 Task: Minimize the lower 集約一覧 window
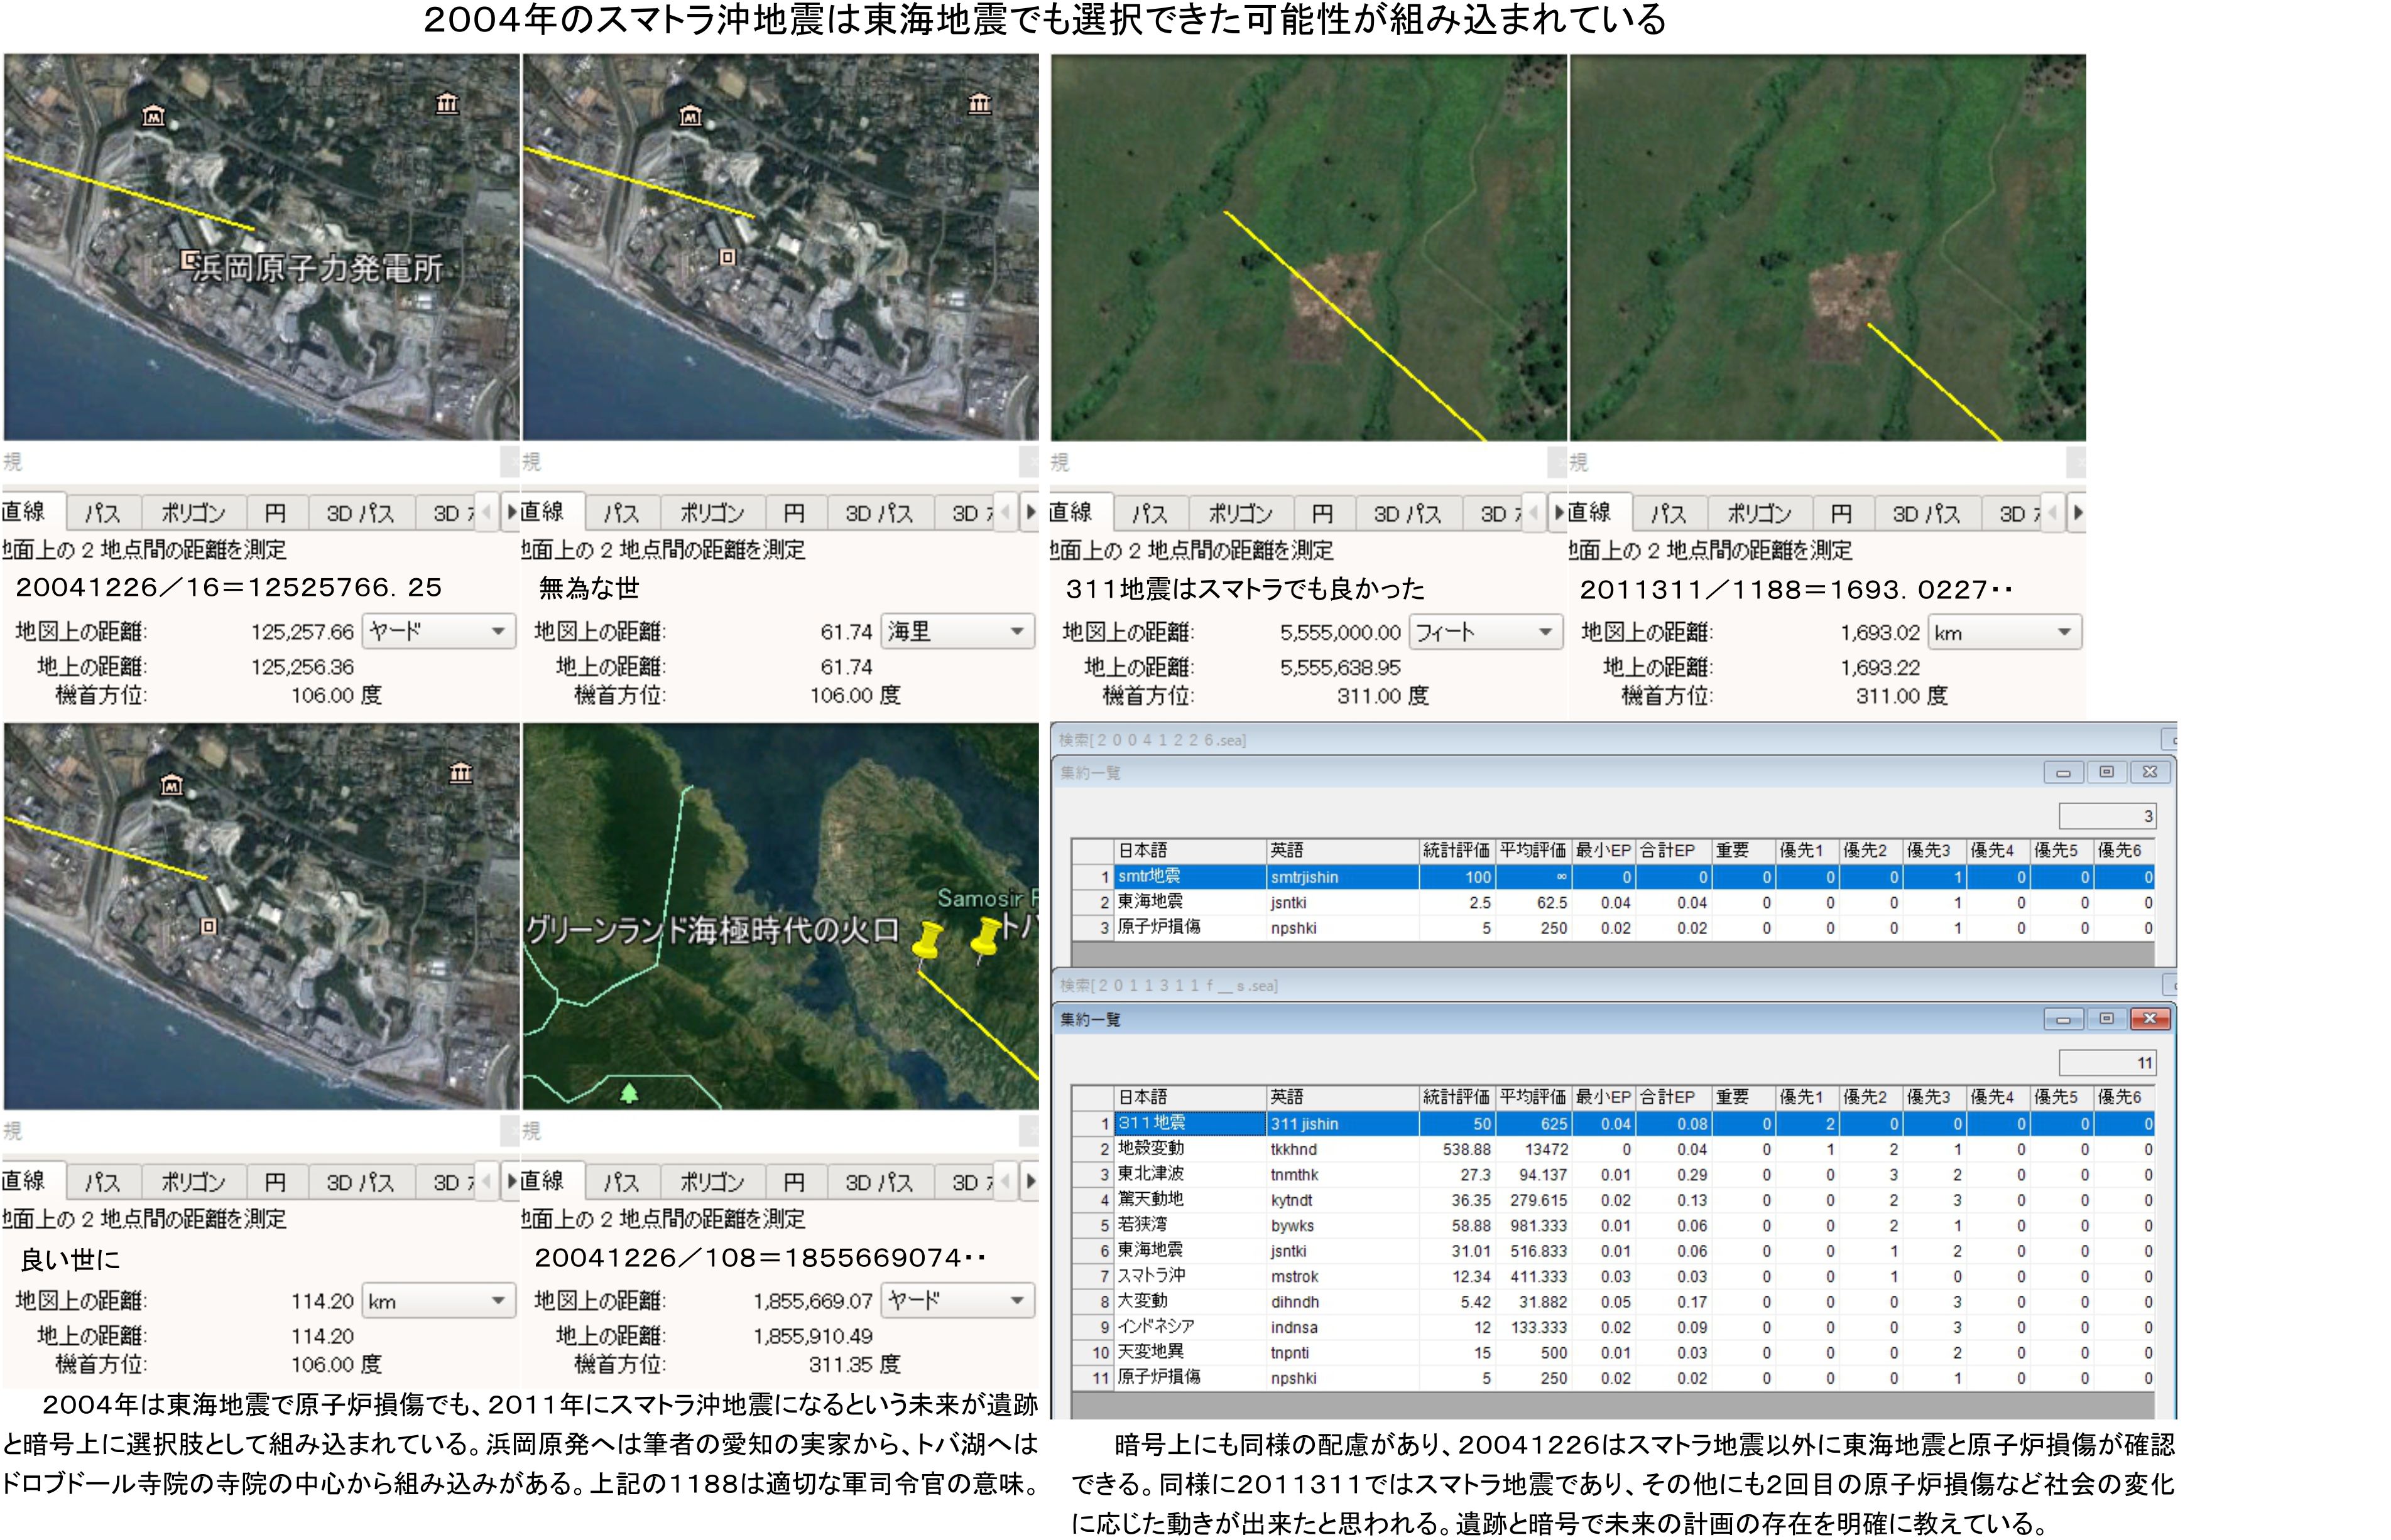coord(2063,1018)
